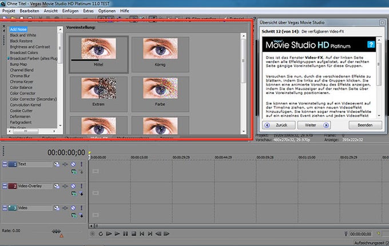Select the Color Corrector (Secondary) effect

click(x=33, y=99)
